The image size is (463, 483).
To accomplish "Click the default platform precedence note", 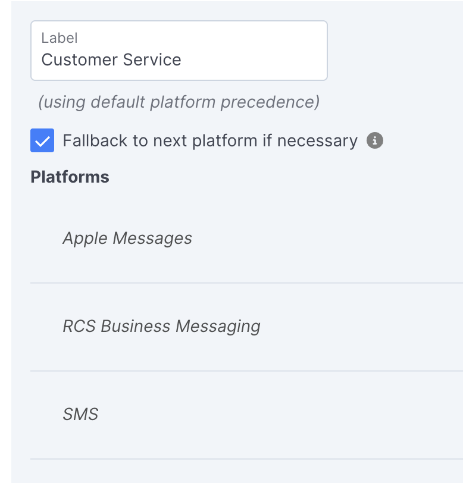I will pos(179,102).
